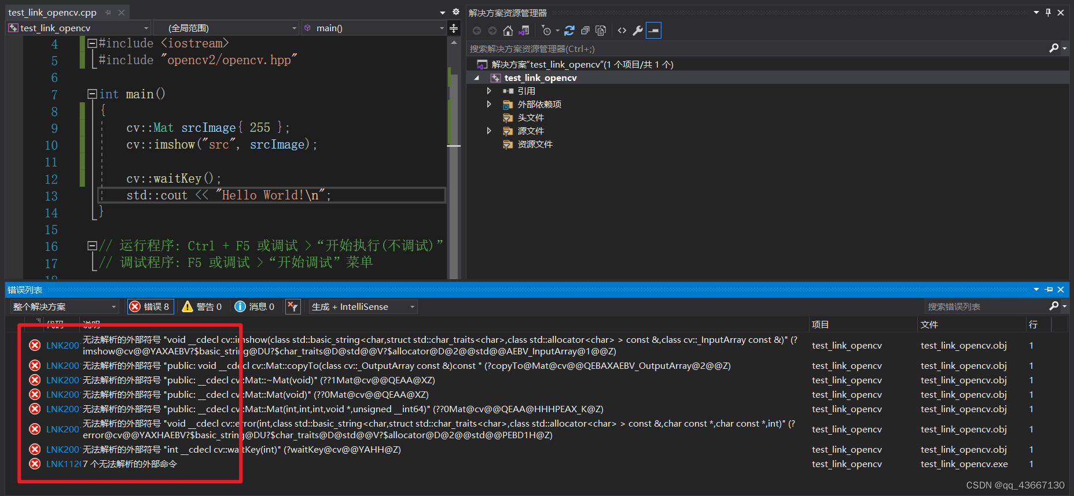The width and height of the screenshot is (1074, 496).
Task: Click the error code on the waitKey error row
Action: tap(62, 449)
